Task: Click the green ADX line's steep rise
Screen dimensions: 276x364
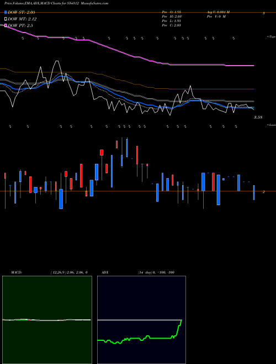Action: pyautogui.click(x=178, y=328)
